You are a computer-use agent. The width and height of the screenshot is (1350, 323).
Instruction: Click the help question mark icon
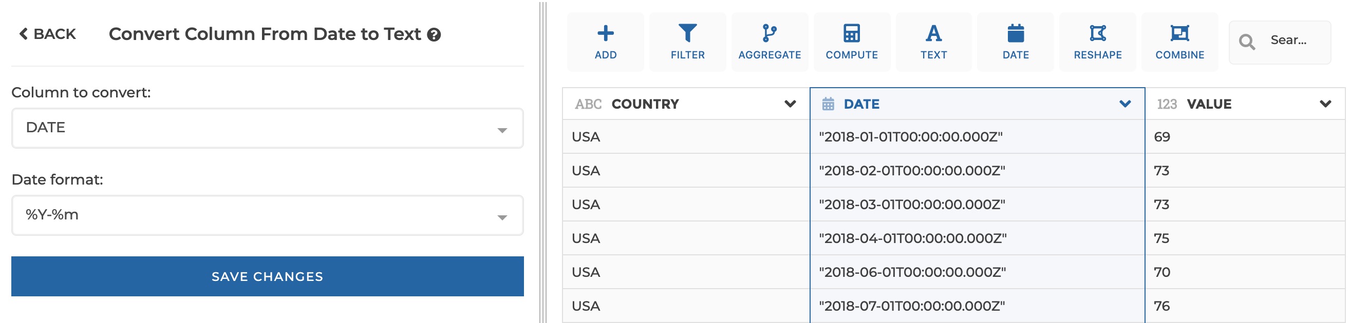coord(434,35)
